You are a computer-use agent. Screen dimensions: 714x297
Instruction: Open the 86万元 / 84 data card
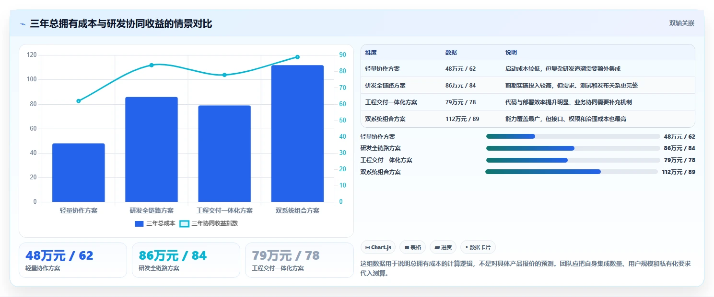pos(186,260)
